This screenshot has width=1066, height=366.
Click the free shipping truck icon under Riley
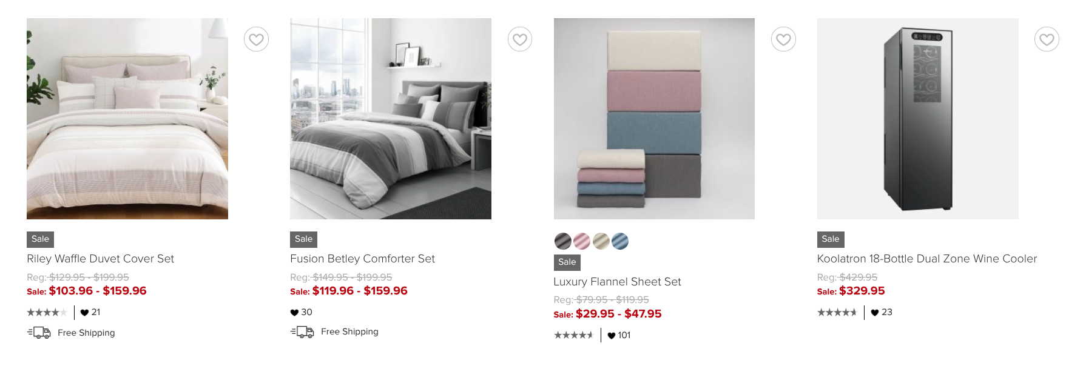(x=39, y=333)
